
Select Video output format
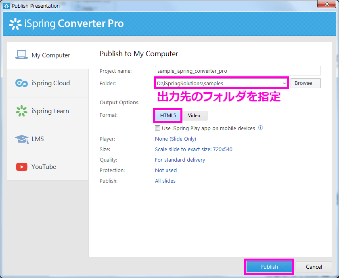click(194, 116)
